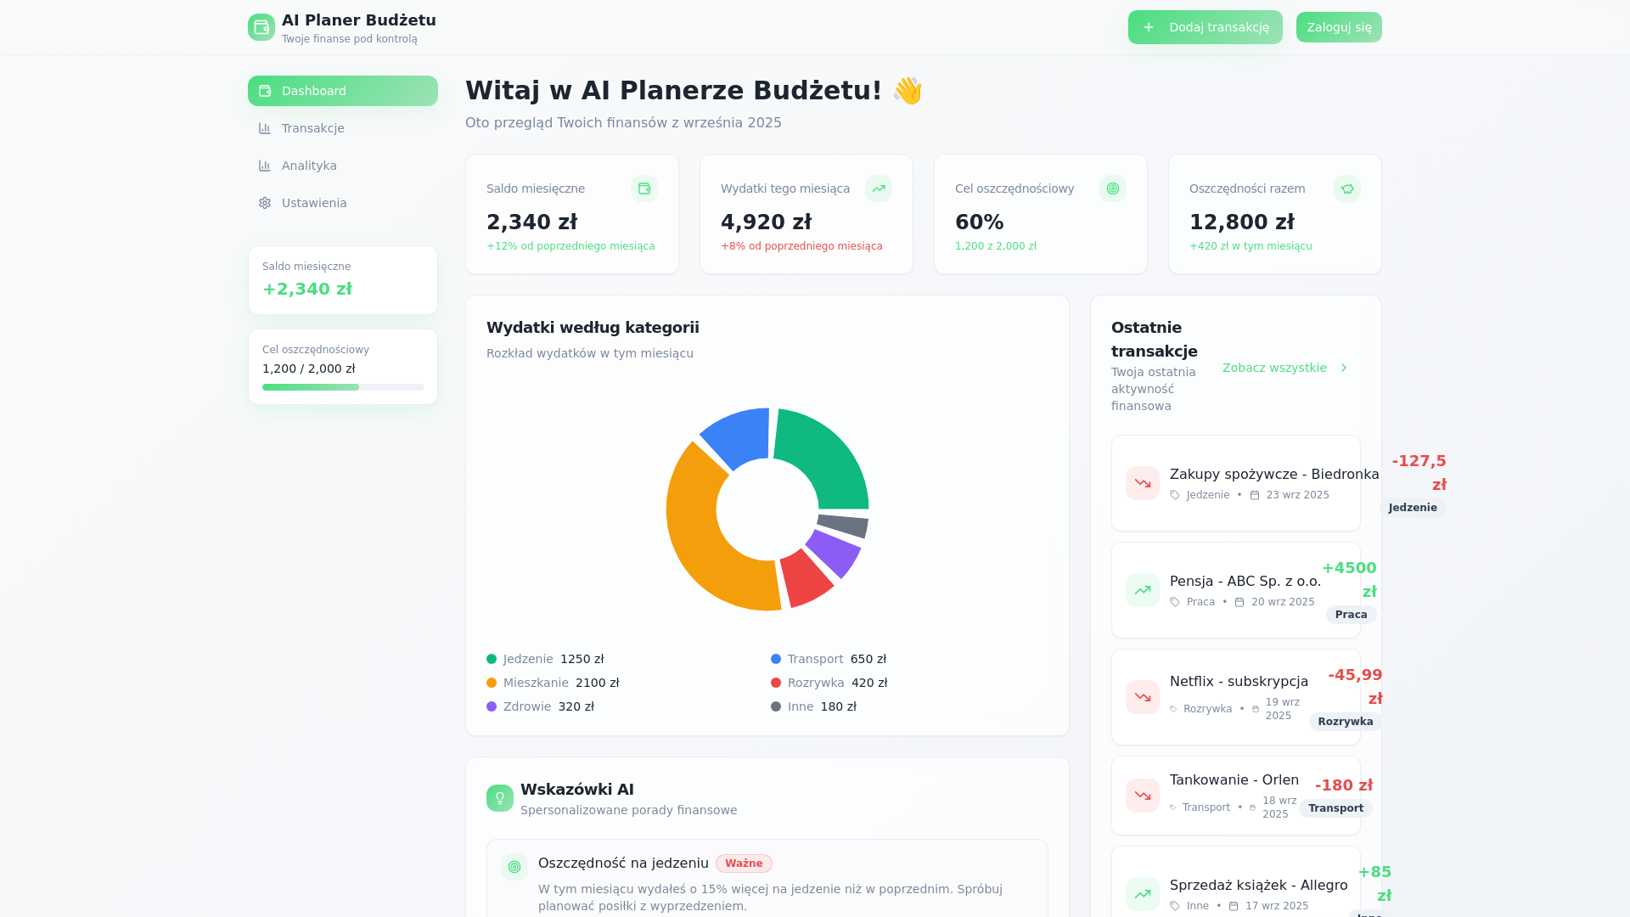Click wallet icon on Saldo miesięczne card

(644, 188)
